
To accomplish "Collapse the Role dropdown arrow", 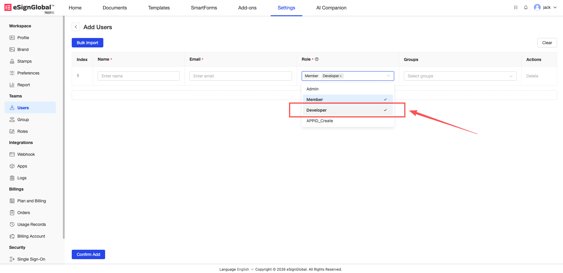I will [389, 76].
